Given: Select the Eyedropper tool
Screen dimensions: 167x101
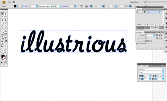Looking at the screenshot, I should point(2,43).
